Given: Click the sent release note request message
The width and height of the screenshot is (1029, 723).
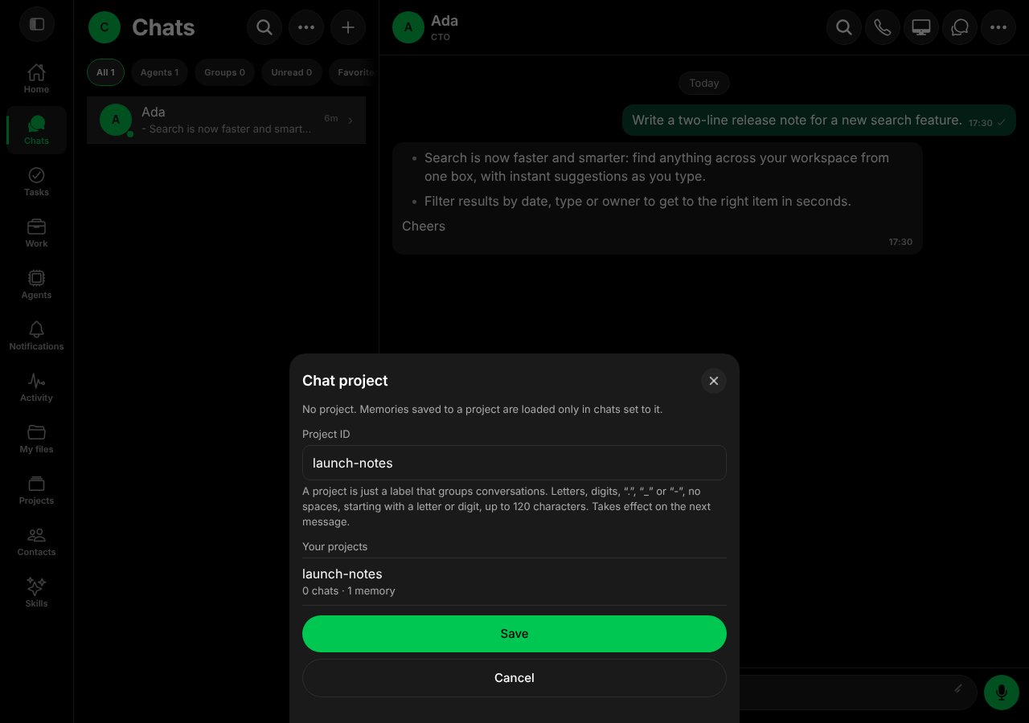Looking at the screenshot, I should (819, 120).
